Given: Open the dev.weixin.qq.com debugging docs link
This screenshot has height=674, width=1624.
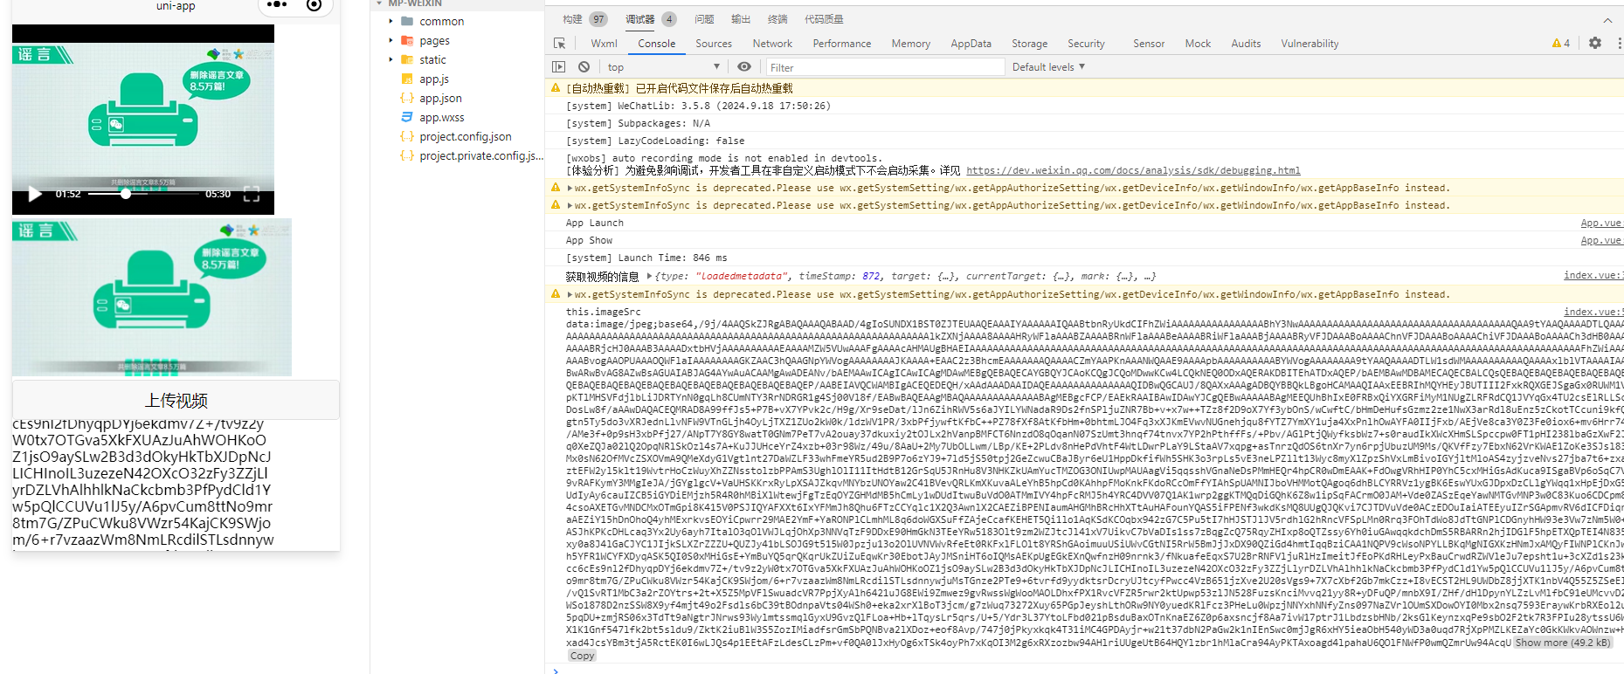Looking at the screenshot, I should (x=1133, y=170).
